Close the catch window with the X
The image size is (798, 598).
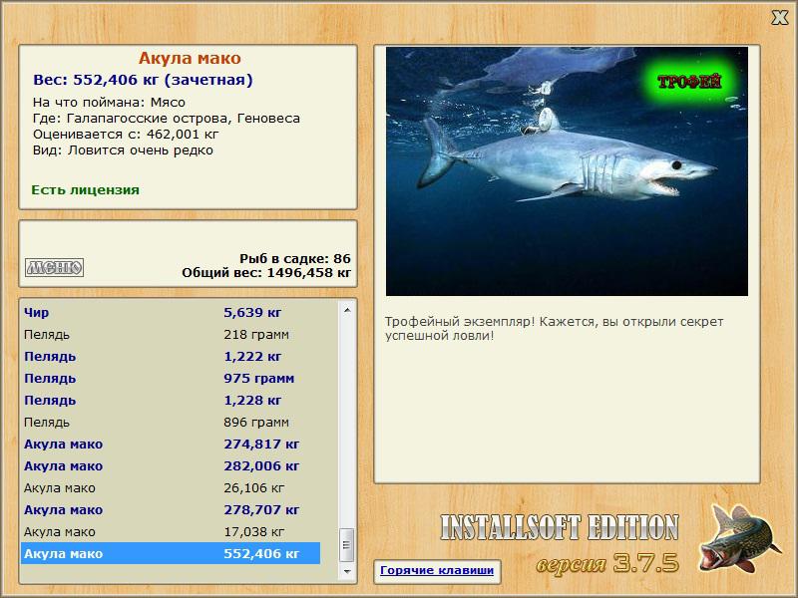click(x=779, y=18)
